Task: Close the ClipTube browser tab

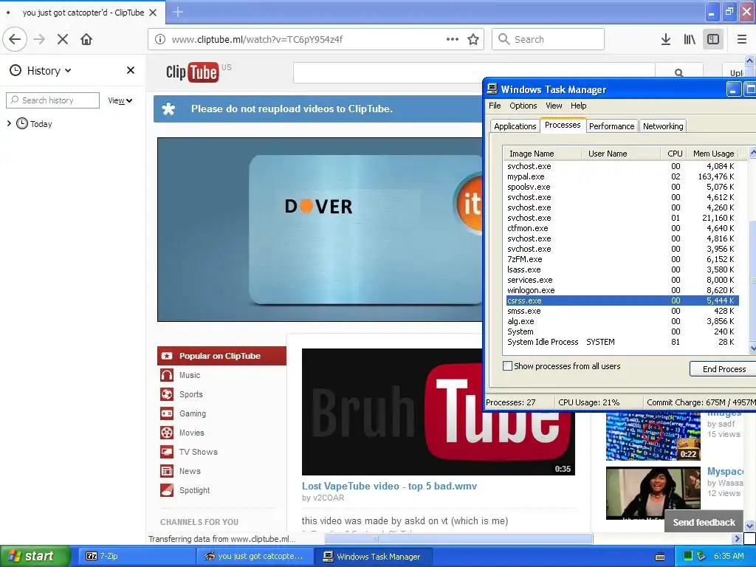Action: point(153,13)
